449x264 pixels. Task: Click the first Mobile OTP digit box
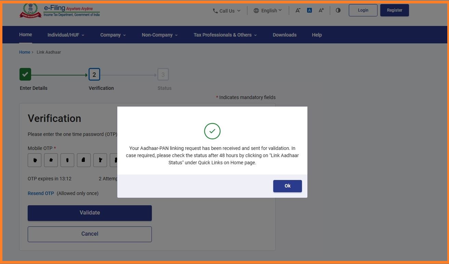click(x=35, y=160)
